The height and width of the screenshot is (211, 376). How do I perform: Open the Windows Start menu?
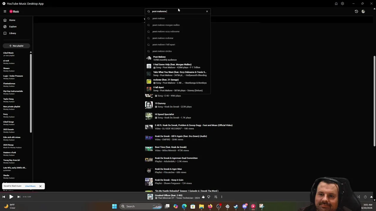[114, 206]
